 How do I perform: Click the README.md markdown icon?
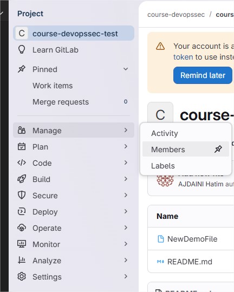pos(160,262)
